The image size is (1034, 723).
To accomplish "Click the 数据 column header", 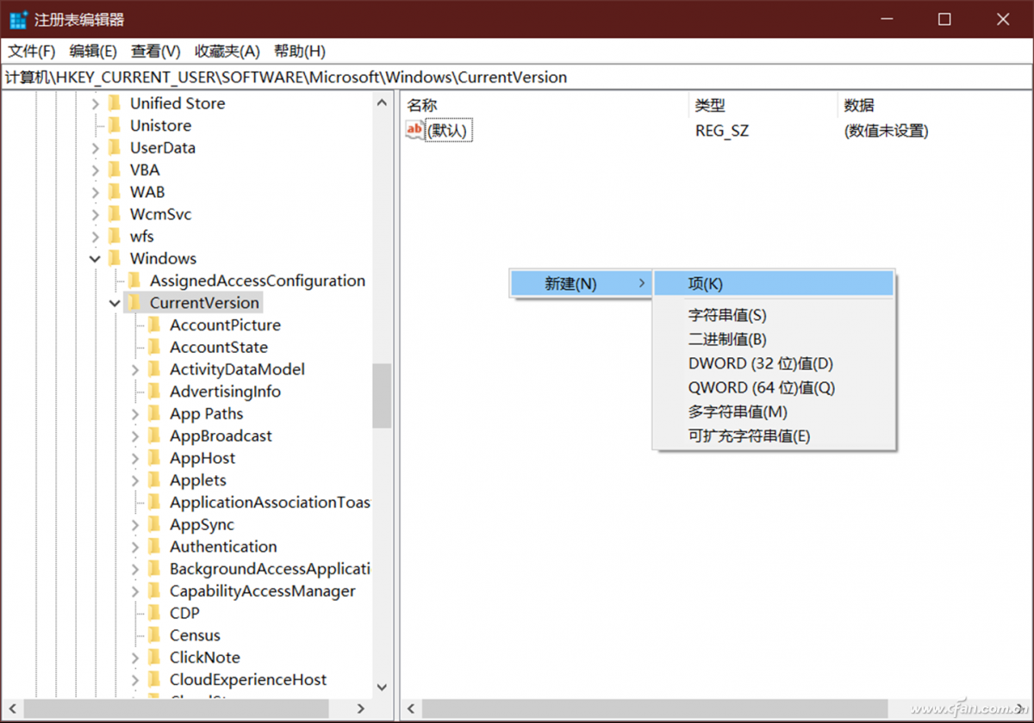I will [x=934, y=106].
